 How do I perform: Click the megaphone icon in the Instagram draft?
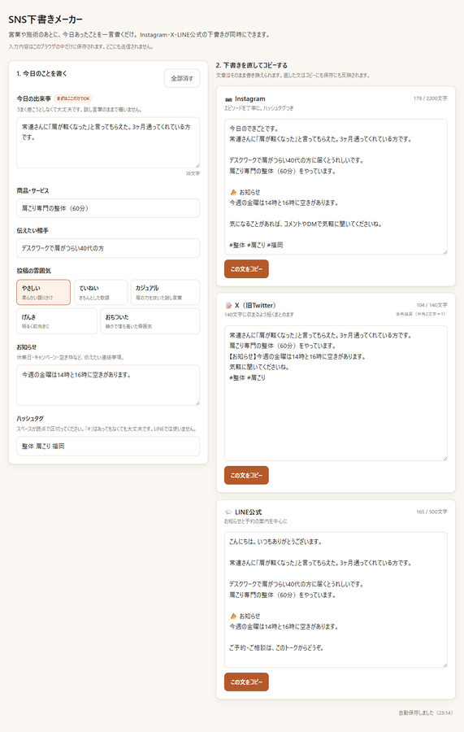pos(233,192)
